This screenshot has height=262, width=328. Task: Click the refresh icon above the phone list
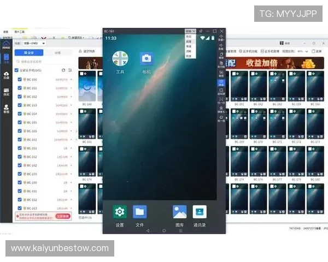coord(63,70)
